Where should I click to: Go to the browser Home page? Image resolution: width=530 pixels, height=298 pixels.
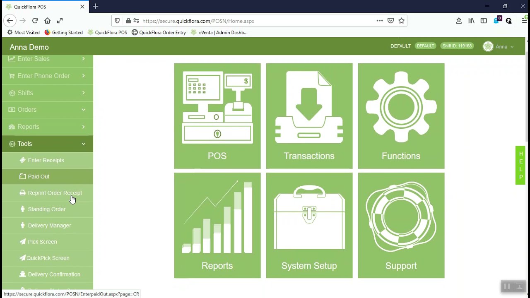pyautogui.click(x=48, y=21)
